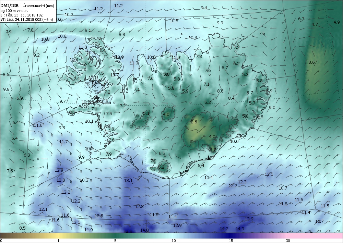Viewport: 343px width, 243px height.
Task: Click the 7.0 value near the south coast
Action: tap(153, 161)
